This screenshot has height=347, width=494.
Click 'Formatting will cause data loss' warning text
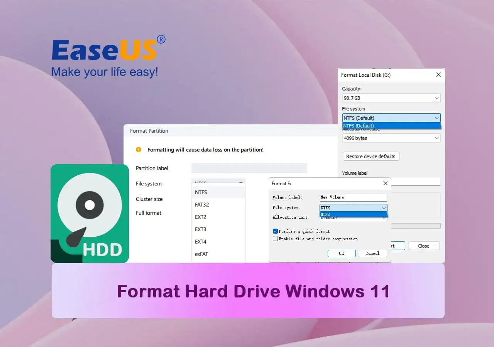tap(205, 150)
